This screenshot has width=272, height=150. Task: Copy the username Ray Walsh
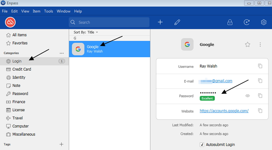260,66
